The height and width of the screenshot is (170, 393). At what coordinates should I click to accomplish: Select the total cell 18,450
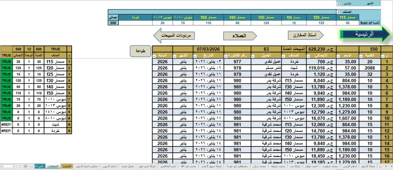pos(322,156)
